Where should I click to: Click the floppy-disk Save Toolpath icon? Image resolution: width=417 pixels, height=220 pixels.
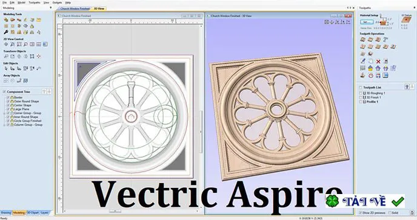point(378,76)
